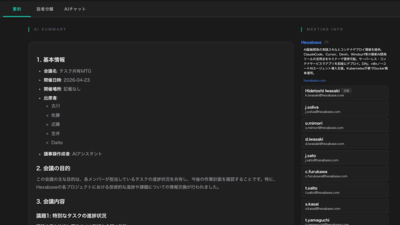Open the 話者分離 tab
Viewport: 400px width, 225px height.
pyautogui.click(x=45, y=9)
